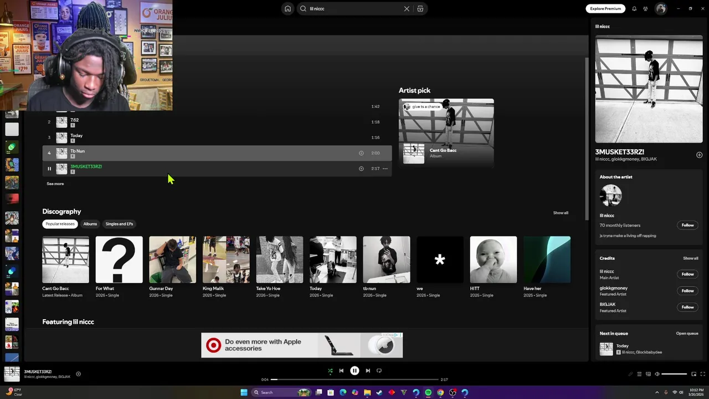This screenshot has width=709, height=399.
Task: Open For What single cover
Action: pyautogui.click(x=119, y=260)
